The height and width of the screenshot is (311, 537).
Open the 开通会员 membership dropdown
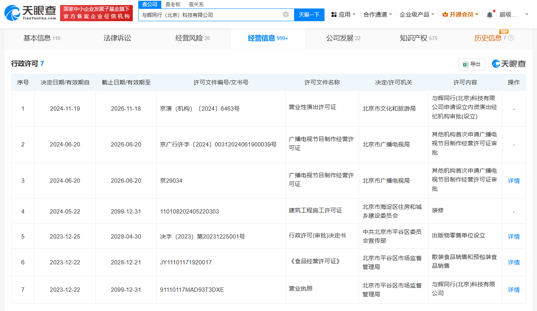[460, 15]
